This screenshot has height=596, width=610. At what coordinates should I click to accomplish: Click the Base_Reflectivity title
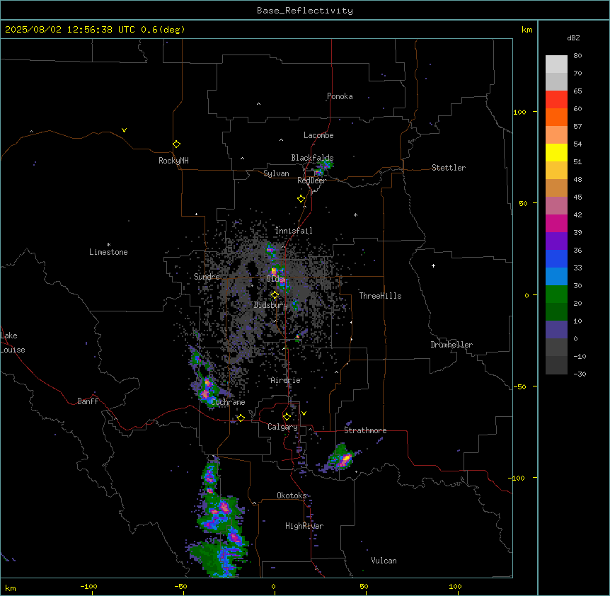click(305, 11)
